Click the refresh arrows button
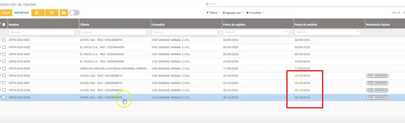 (52, 13)
